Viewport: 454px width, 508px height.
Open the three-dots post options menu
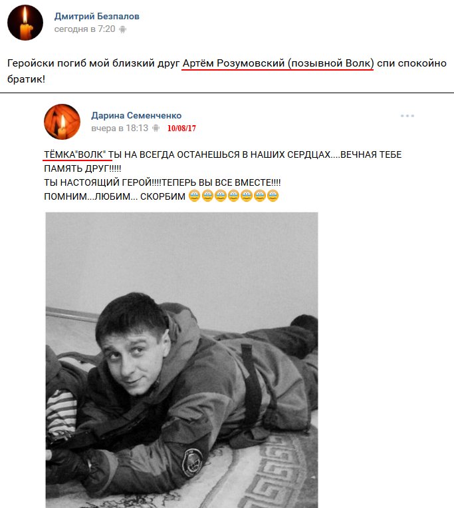point(407,116)
